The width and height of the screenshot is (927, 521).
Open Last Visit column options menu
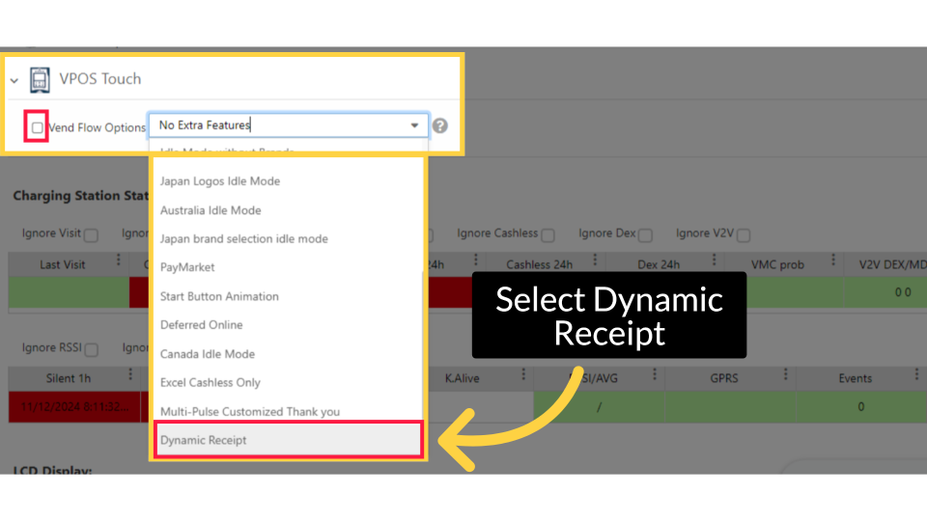(118, 260)
